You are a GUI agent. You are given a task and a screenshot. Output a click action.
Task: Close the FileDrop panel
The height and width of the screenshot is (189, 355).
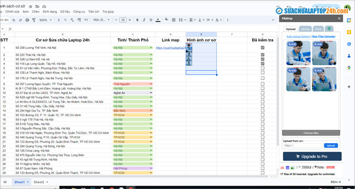(x=339, y=18)
